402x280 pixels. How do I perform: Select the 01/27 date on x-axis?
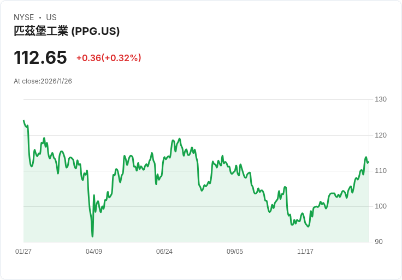[x=23, y=252]
